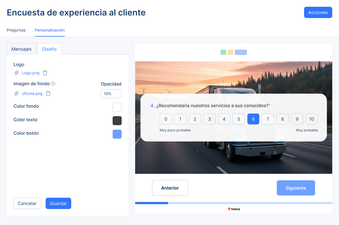Open the help tooltip next to Imagen de fondo

click(53, 84)
